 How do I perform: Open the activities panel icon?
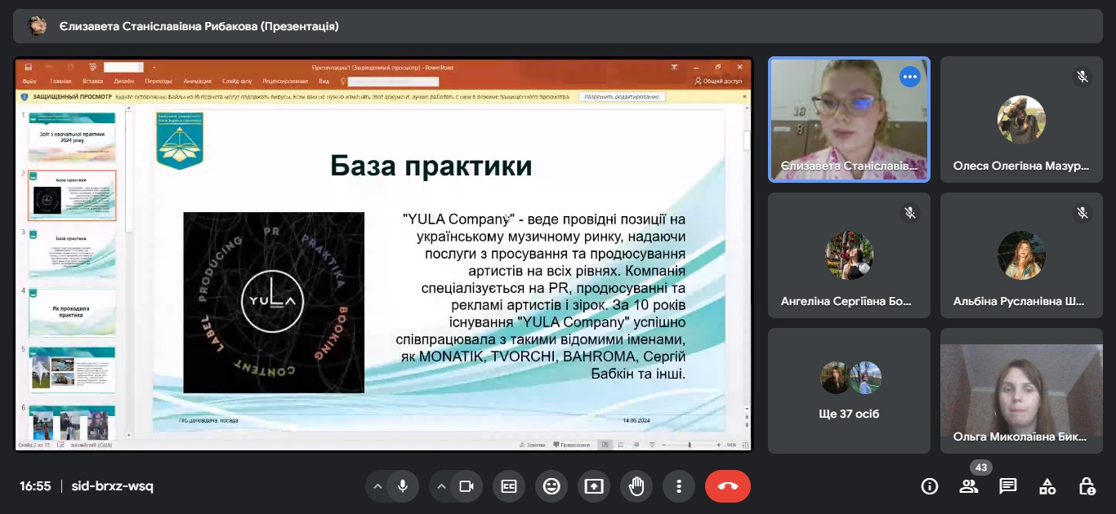[1047, 486]
